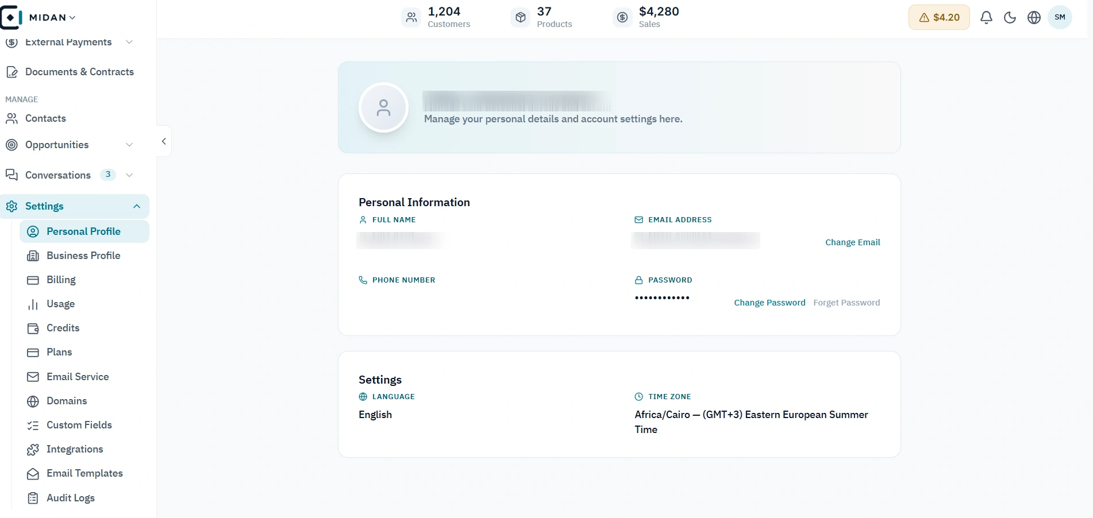This screenshot has width=1093, height=518.
Task: Click the Custom Fields list icon
Action: pos(33,426)
